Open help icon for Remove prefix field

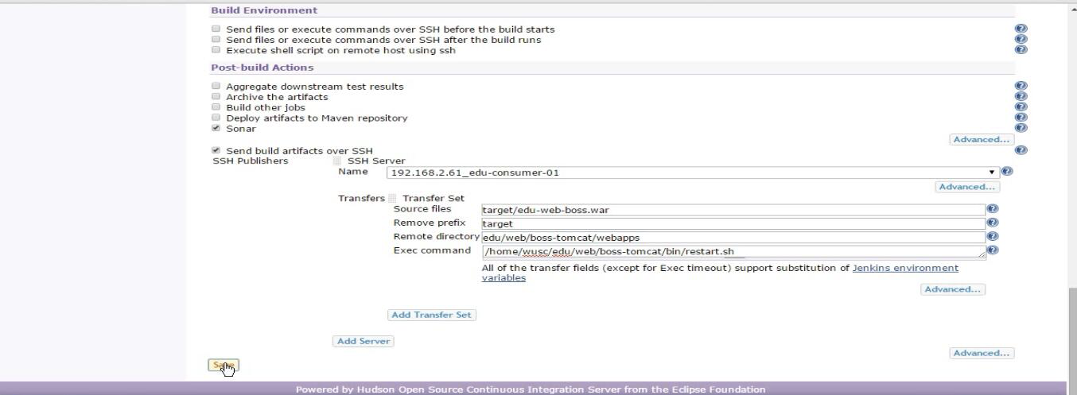[992, 223]
